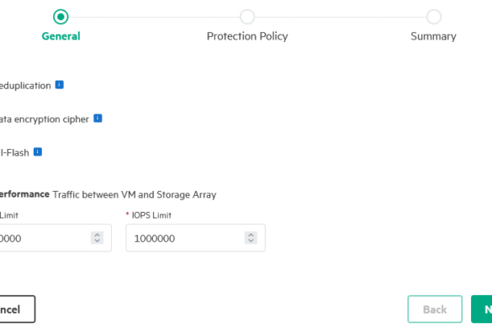Show info tooltip for All-Flash option
Image resolution: width=492 pixels, height=328 pixels.
pyautogui.click(x=38, y=152)
